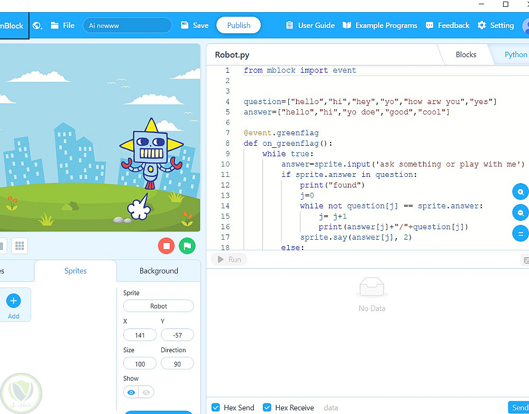
Task: Save the project
Action: pos(195,25)
